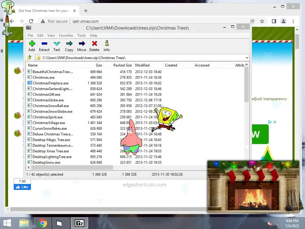Click the Move toolbar icon
The image size is (305, 229).
point(82,44)
